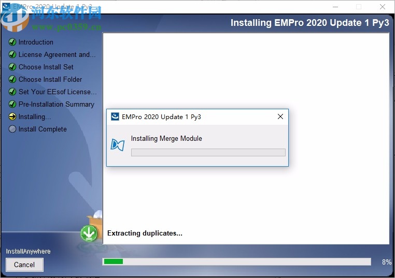Select the 'Install Complete' step text

43,129
